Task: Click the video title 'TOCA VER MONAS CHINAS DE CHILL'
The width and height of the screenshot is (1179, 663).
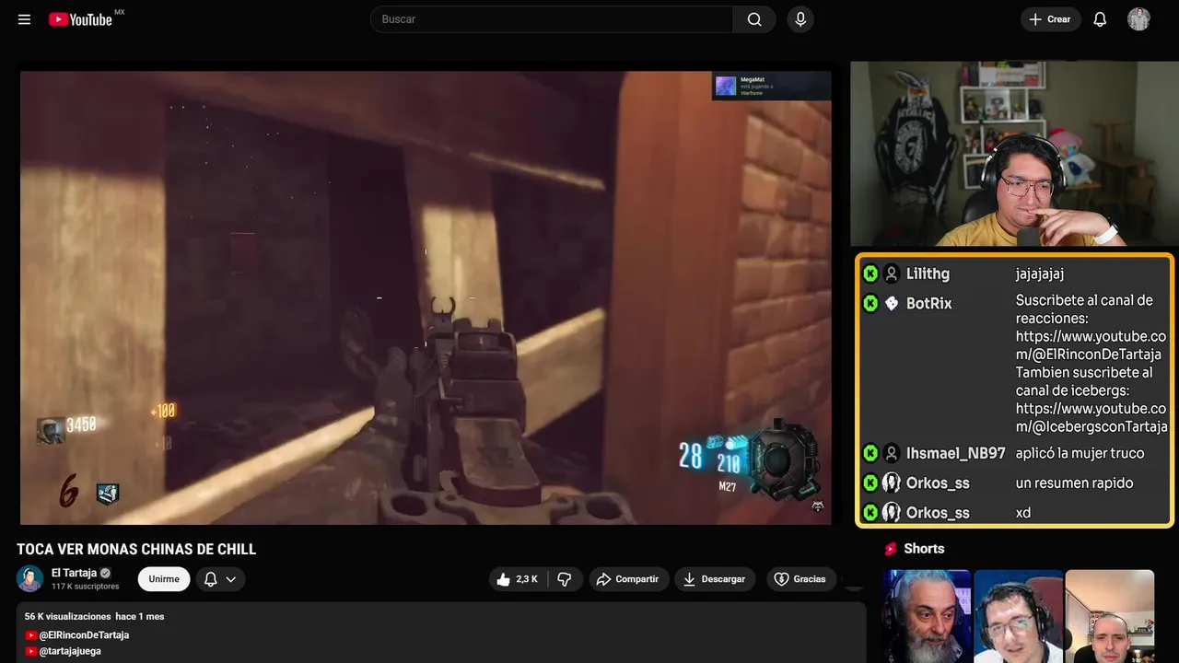Action: [x=136, y=550]
